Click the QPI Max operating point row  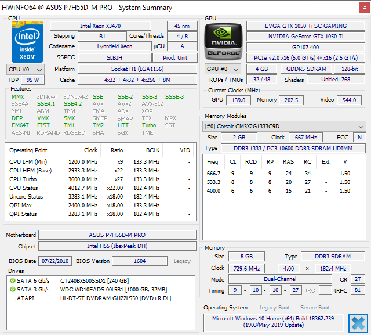coord(100,206)
